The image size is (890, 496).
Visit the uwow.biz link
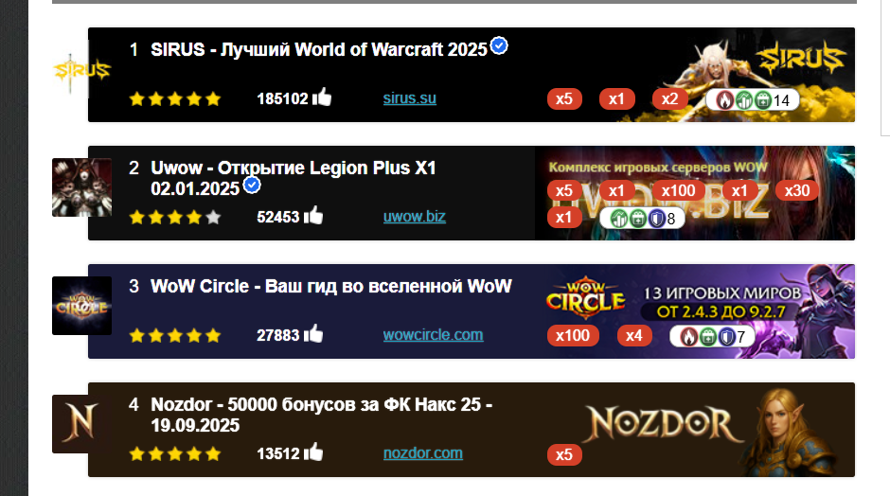click(415, 217)
